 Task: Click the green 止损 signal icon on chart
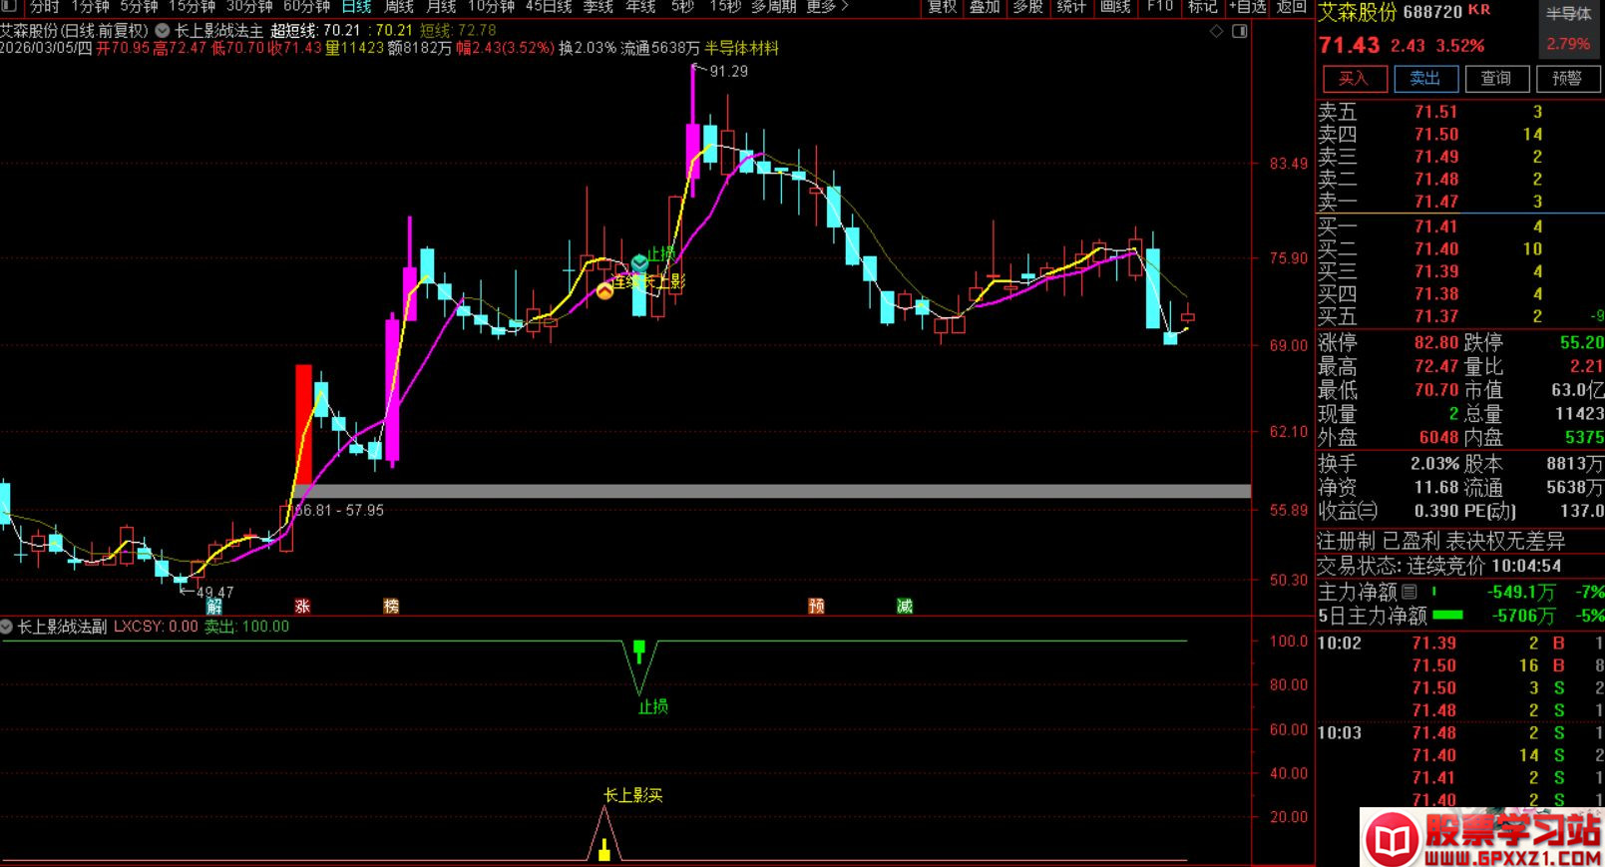coord(639,262)
